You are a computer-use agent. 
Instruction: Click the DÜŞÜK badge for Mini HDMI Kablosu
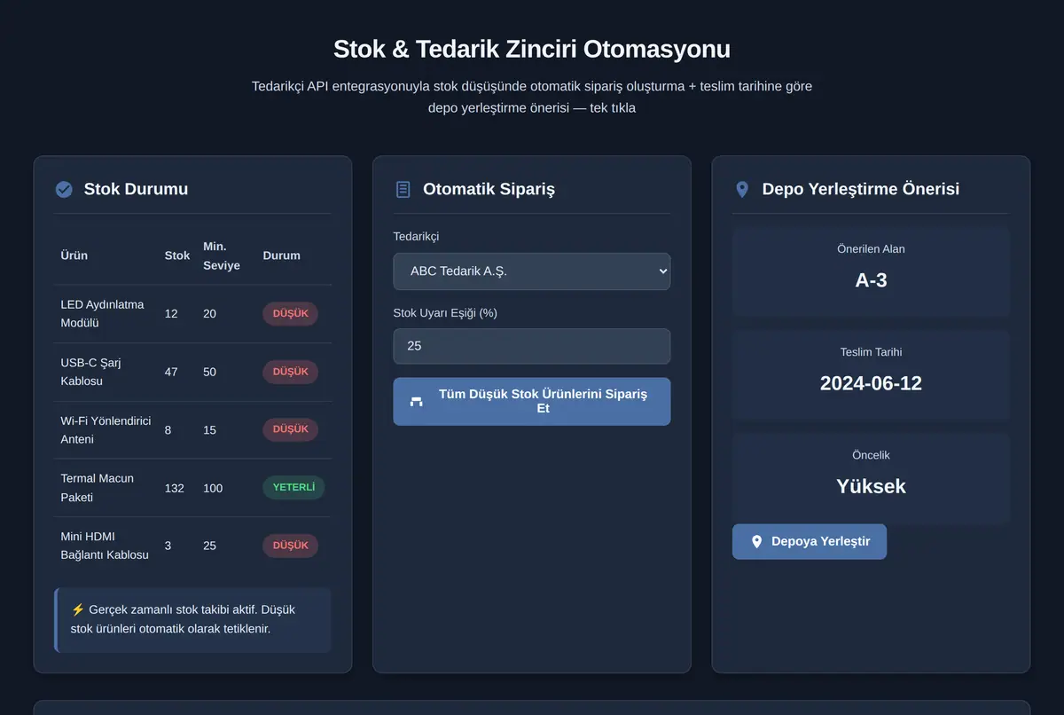click(x=290, y=546)
